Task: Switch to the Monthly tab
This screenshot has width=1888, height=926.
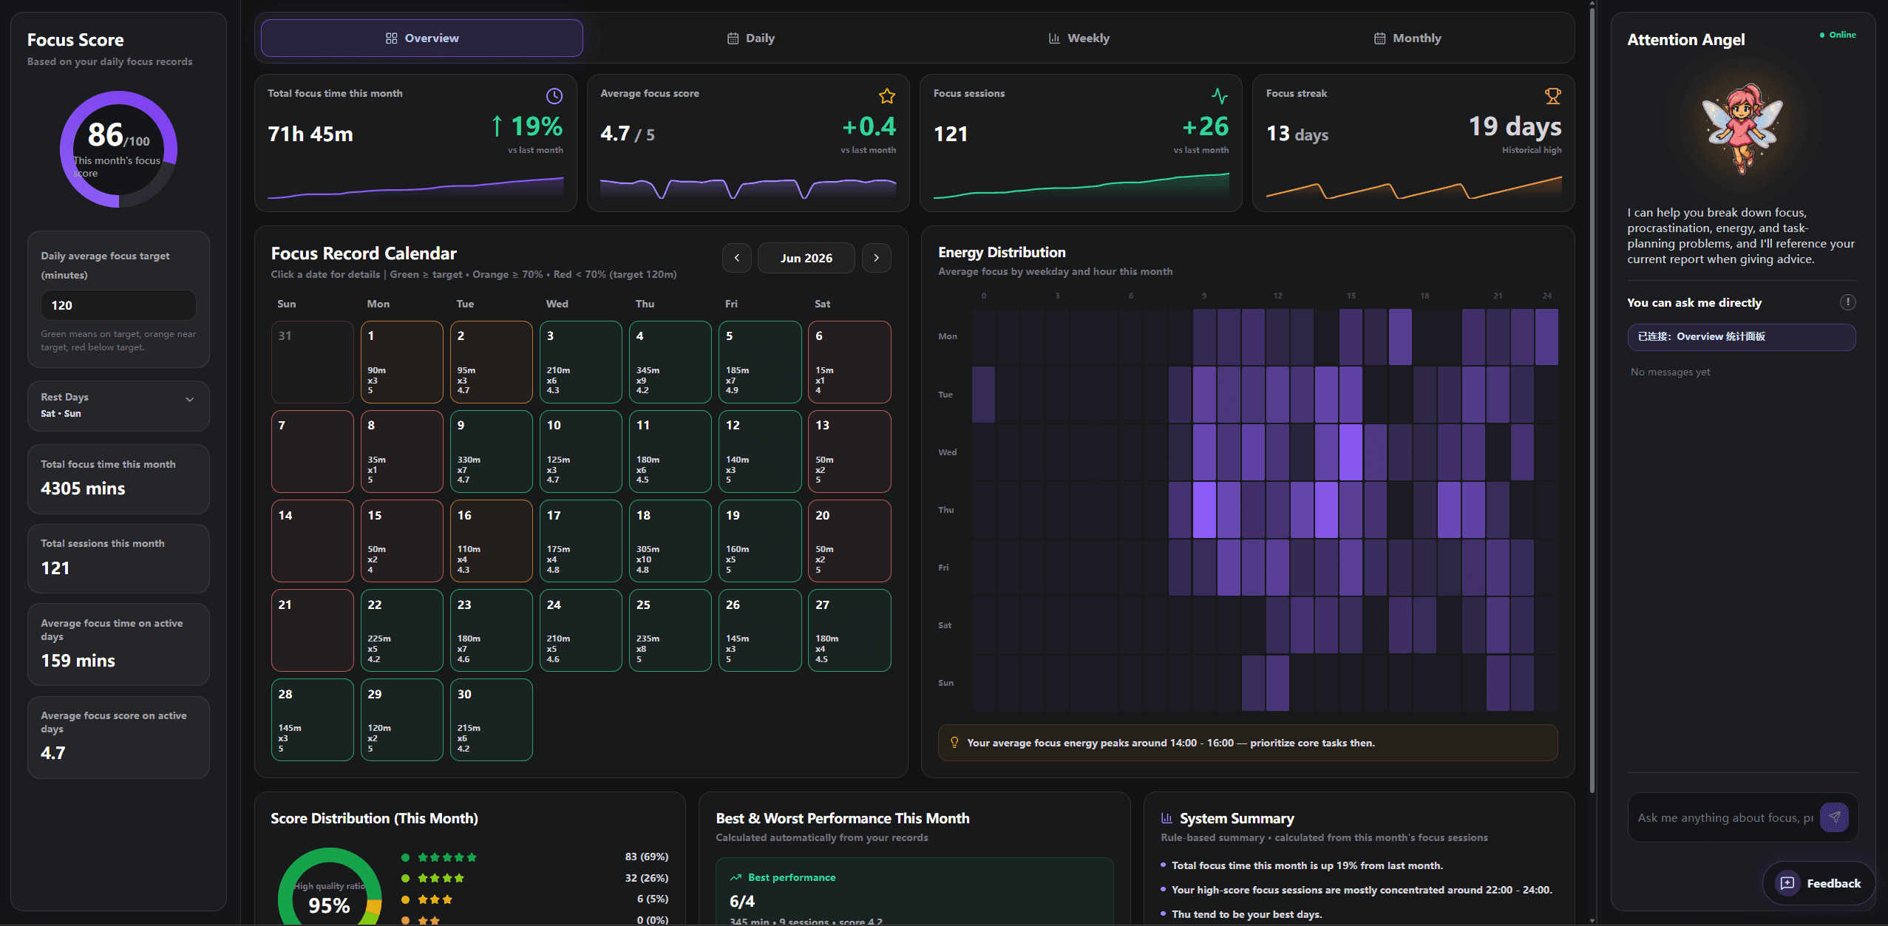Action: click(1407, 38)
